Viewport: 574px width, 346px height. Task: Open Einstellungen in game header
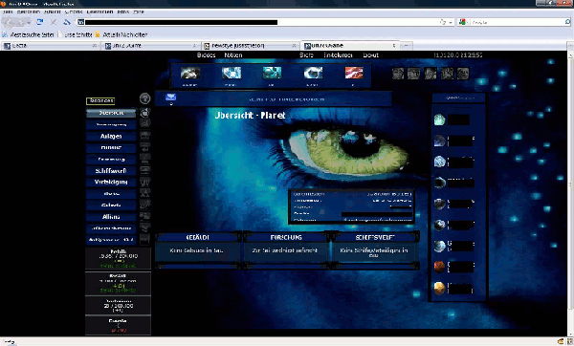pos(338,54)
